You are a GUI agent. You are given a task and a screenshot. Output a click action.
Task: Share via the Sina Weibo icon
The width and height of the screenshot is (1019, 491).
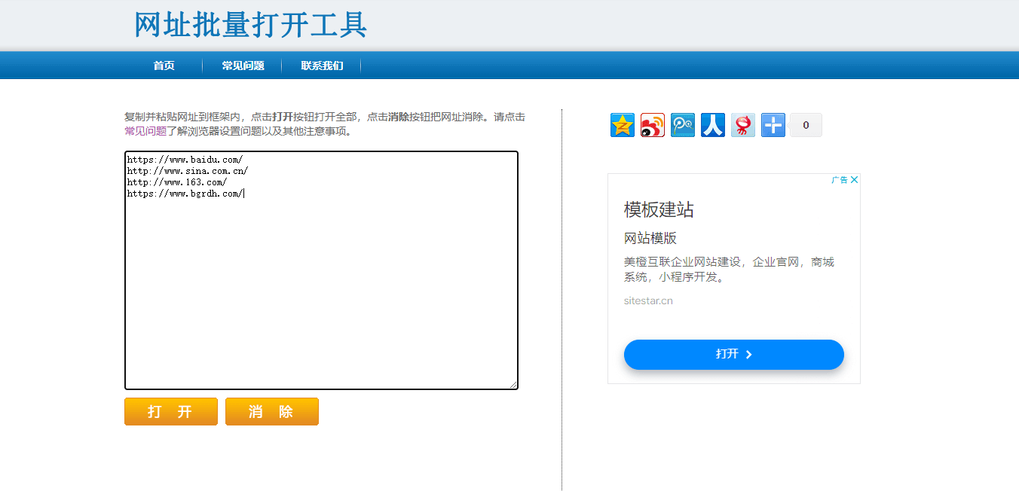pos(652,124)
